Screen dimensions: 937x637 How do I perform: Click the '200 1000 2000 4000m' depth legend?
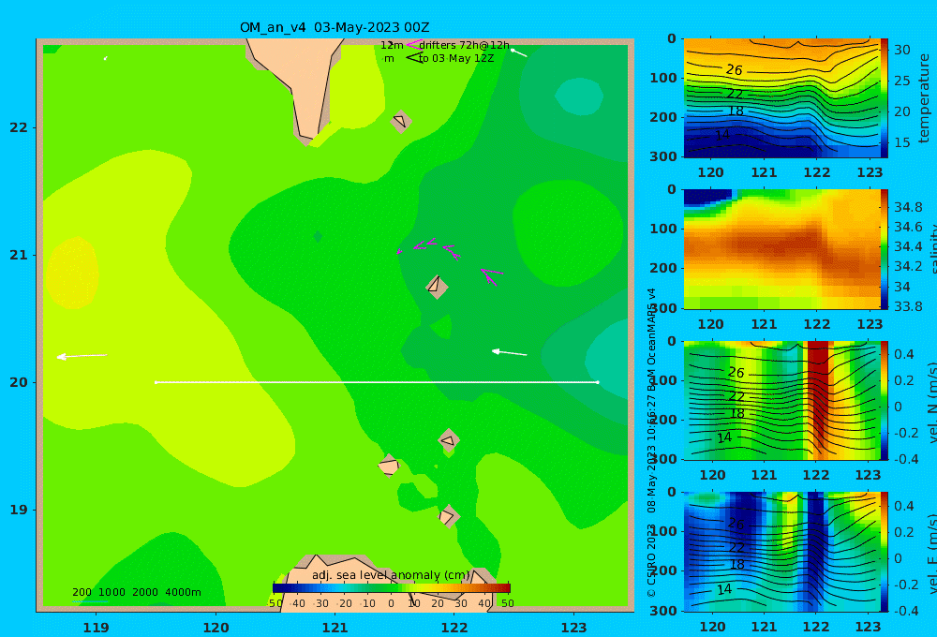point(137,592)
